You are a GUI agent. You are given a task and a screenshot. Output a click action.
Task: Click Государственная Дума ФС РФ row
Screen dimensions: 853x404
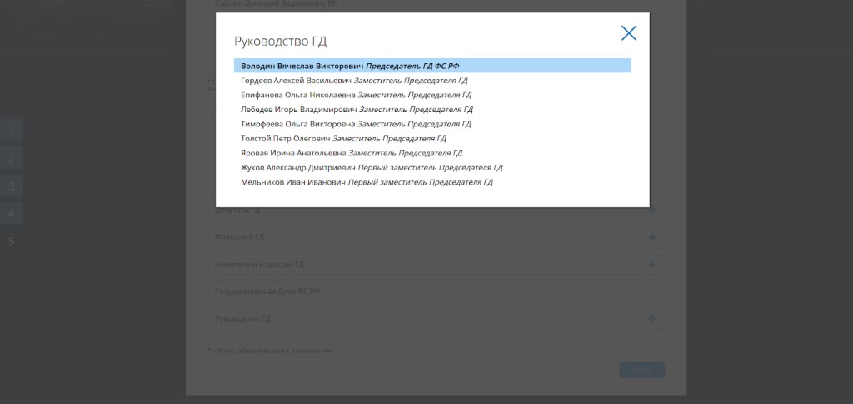[x=436, y=292]
